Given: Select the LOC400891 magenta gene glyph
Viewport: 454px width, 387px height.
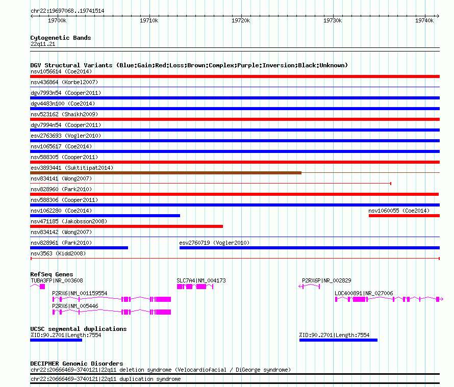Looking at the screenshot, I should pos(389,299).
